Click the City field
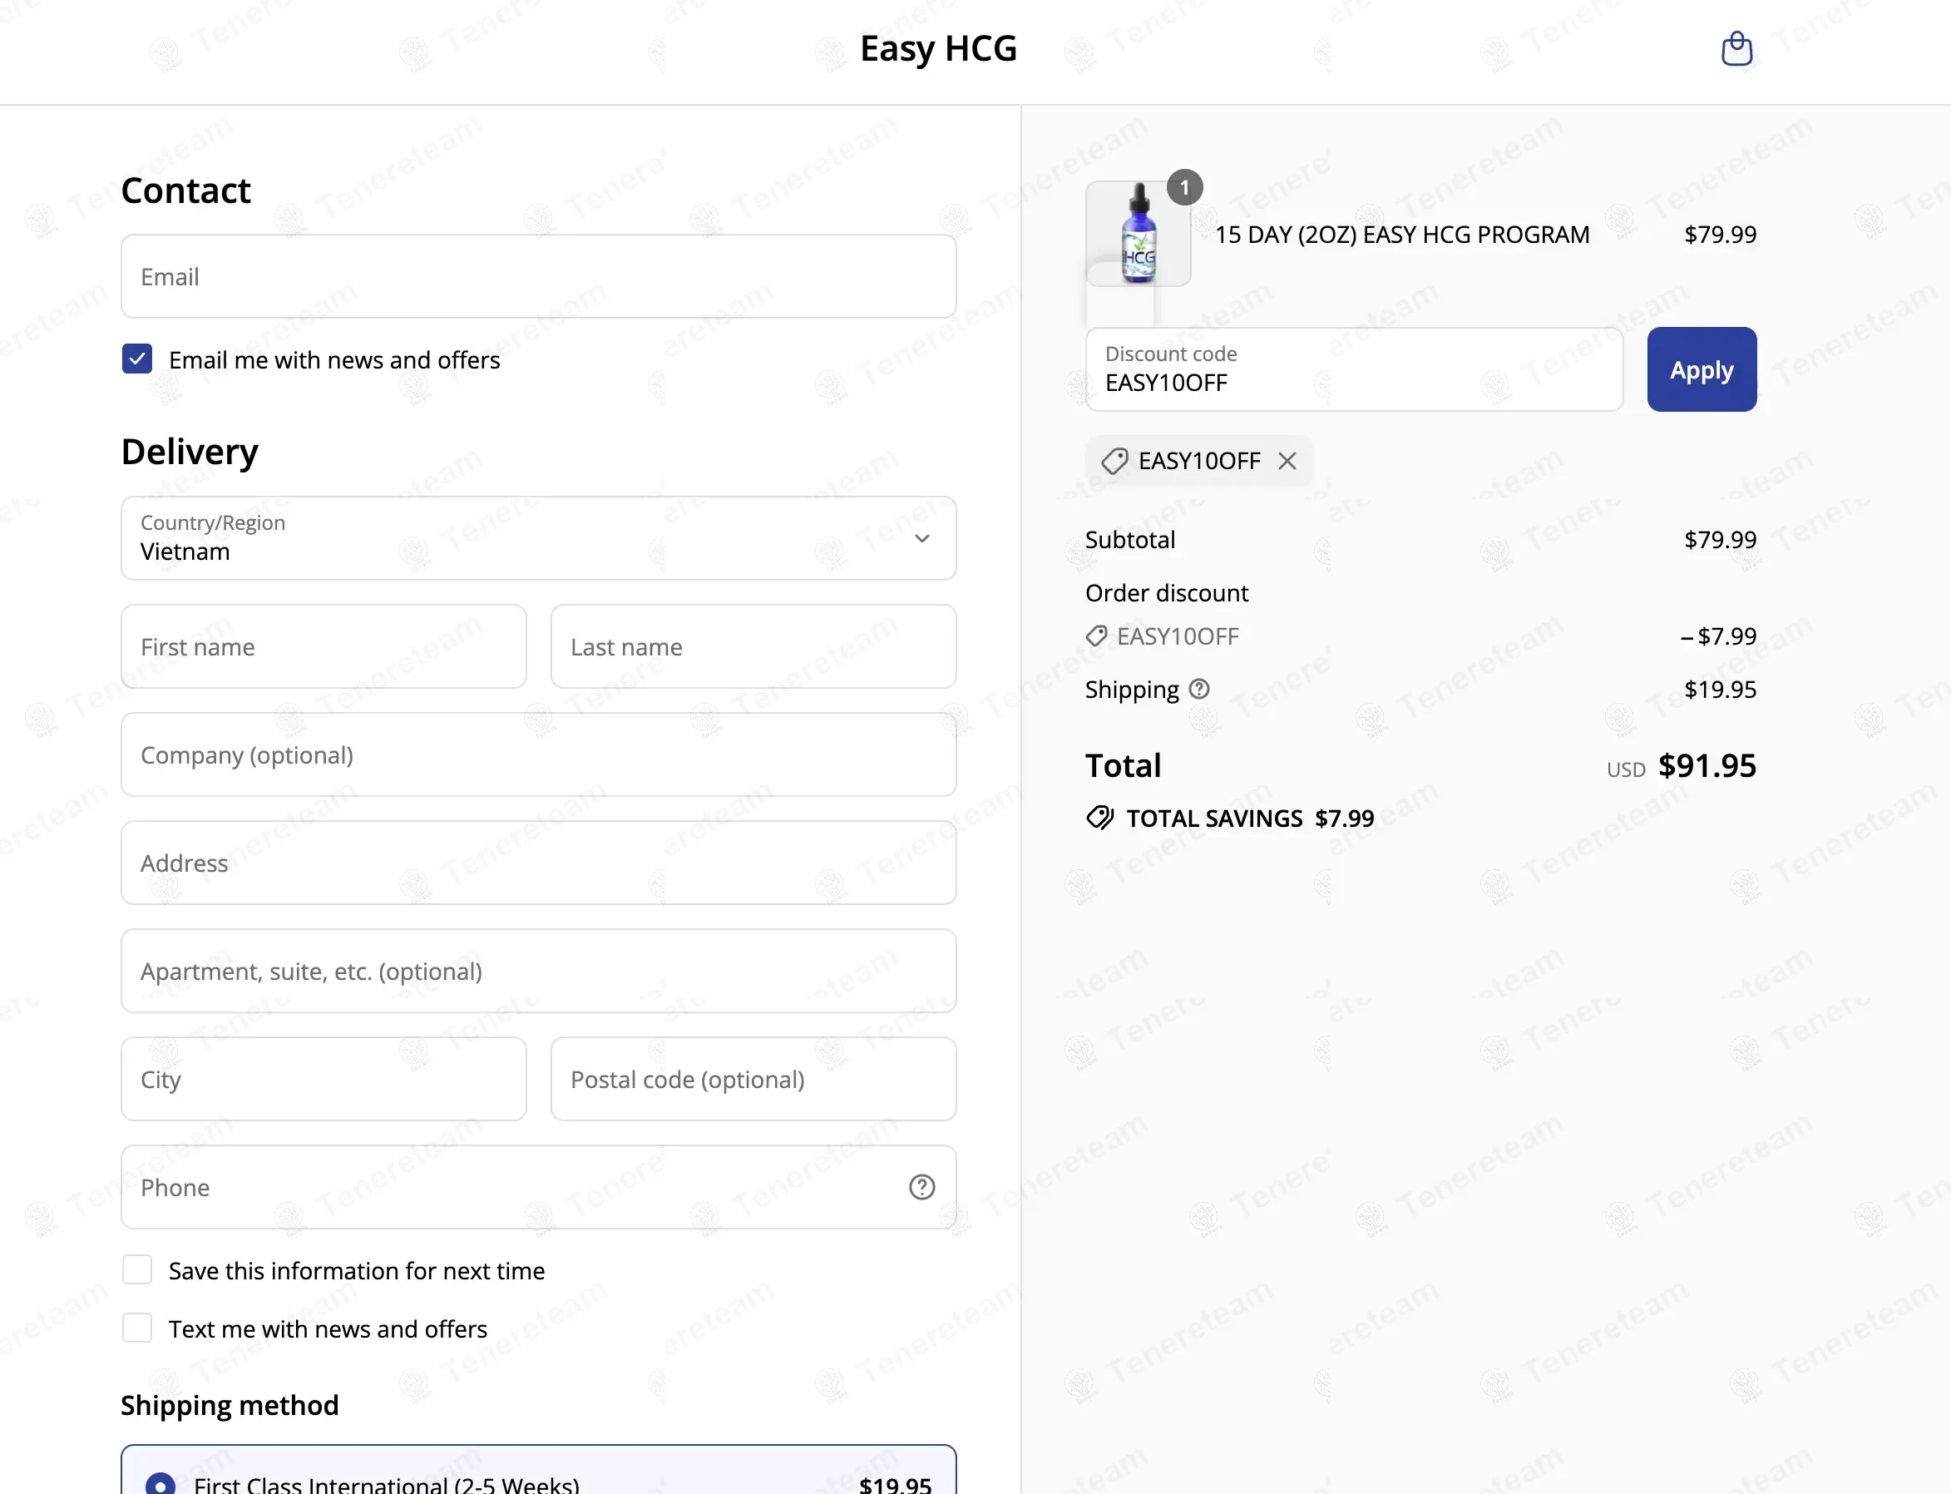 [324, 1079]
